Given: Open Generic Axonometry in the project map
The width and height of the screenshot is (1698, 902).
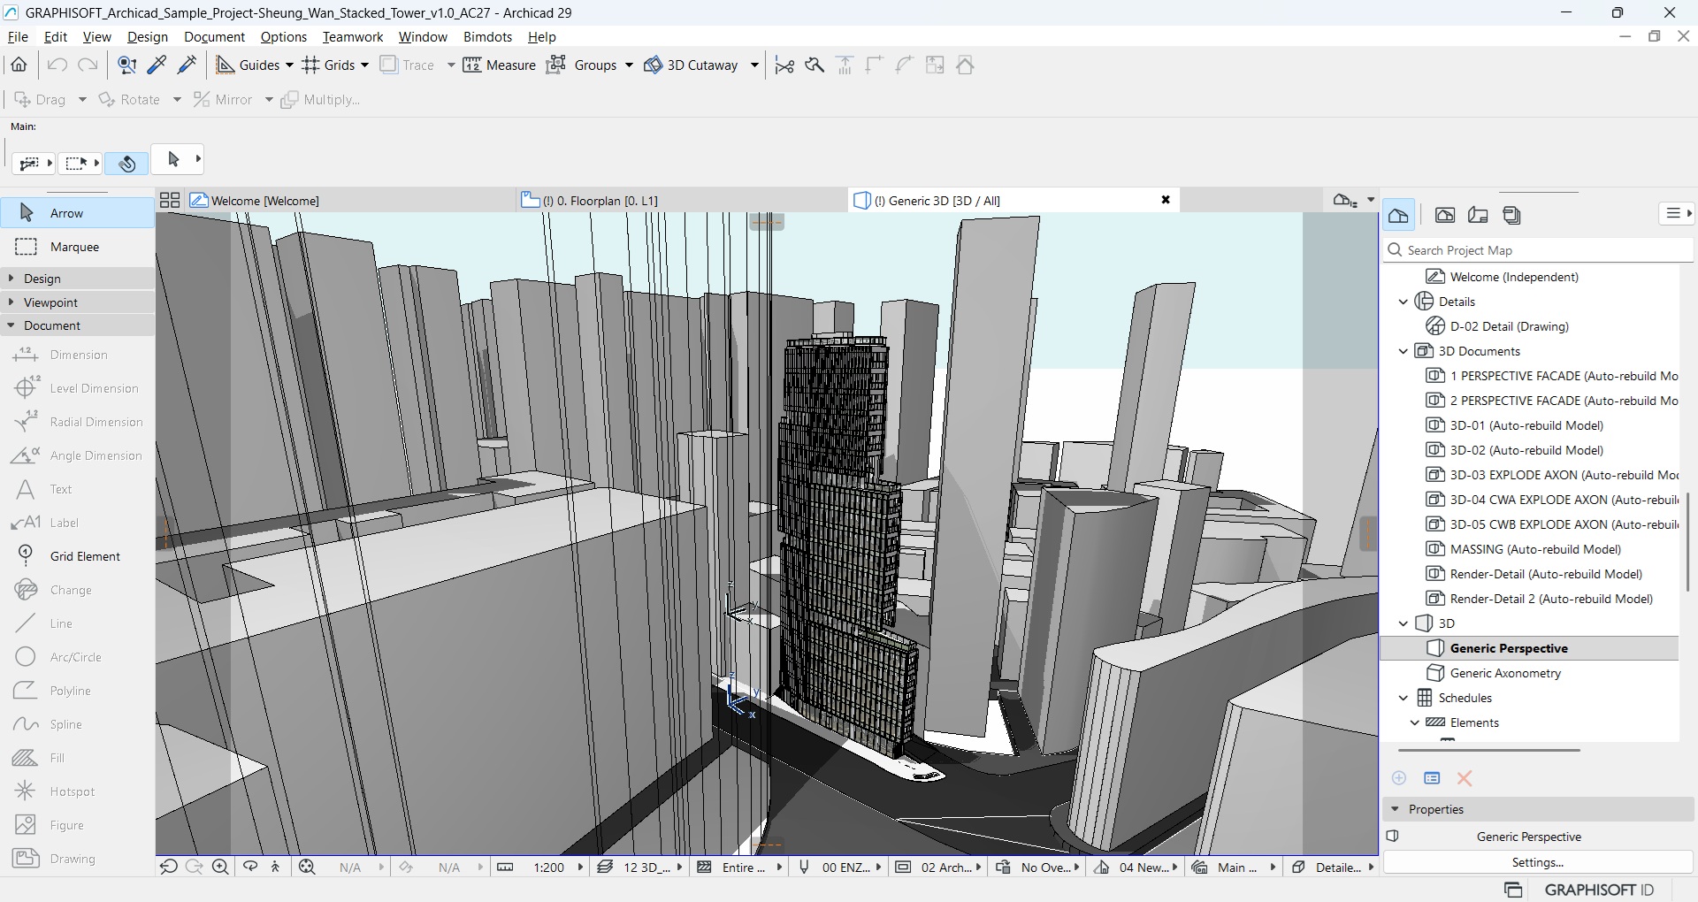Looking at the screenshot, I should tap(1505, 673).
